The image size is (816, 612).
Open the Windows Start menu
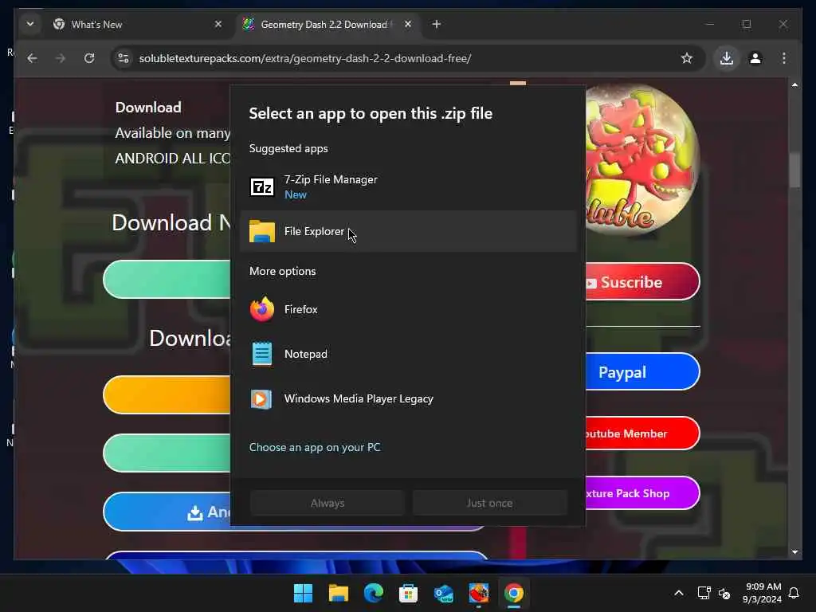pyautogui.click(x=303, y=593)
